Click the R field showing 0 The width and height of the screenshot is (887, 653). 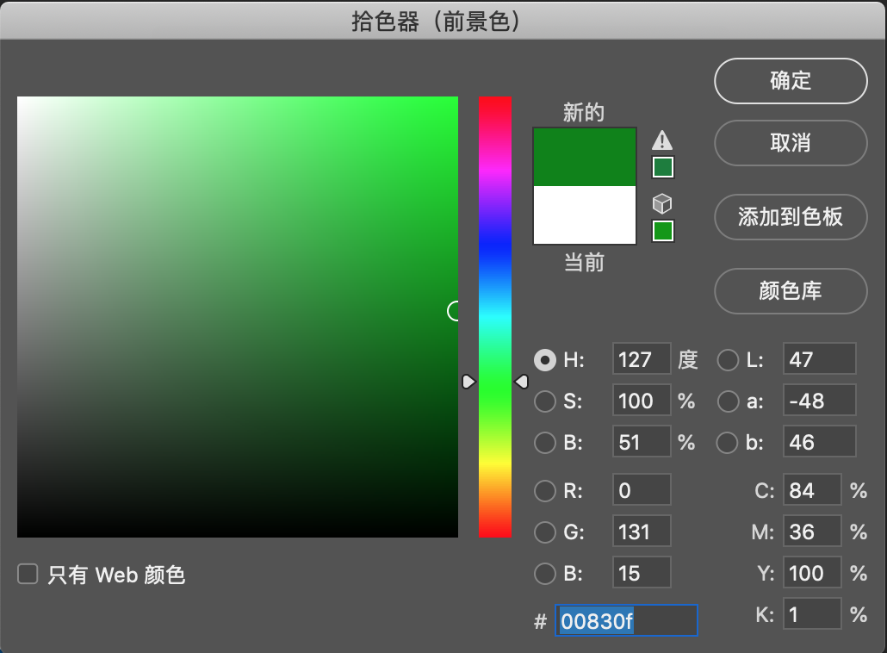point(642,489)
